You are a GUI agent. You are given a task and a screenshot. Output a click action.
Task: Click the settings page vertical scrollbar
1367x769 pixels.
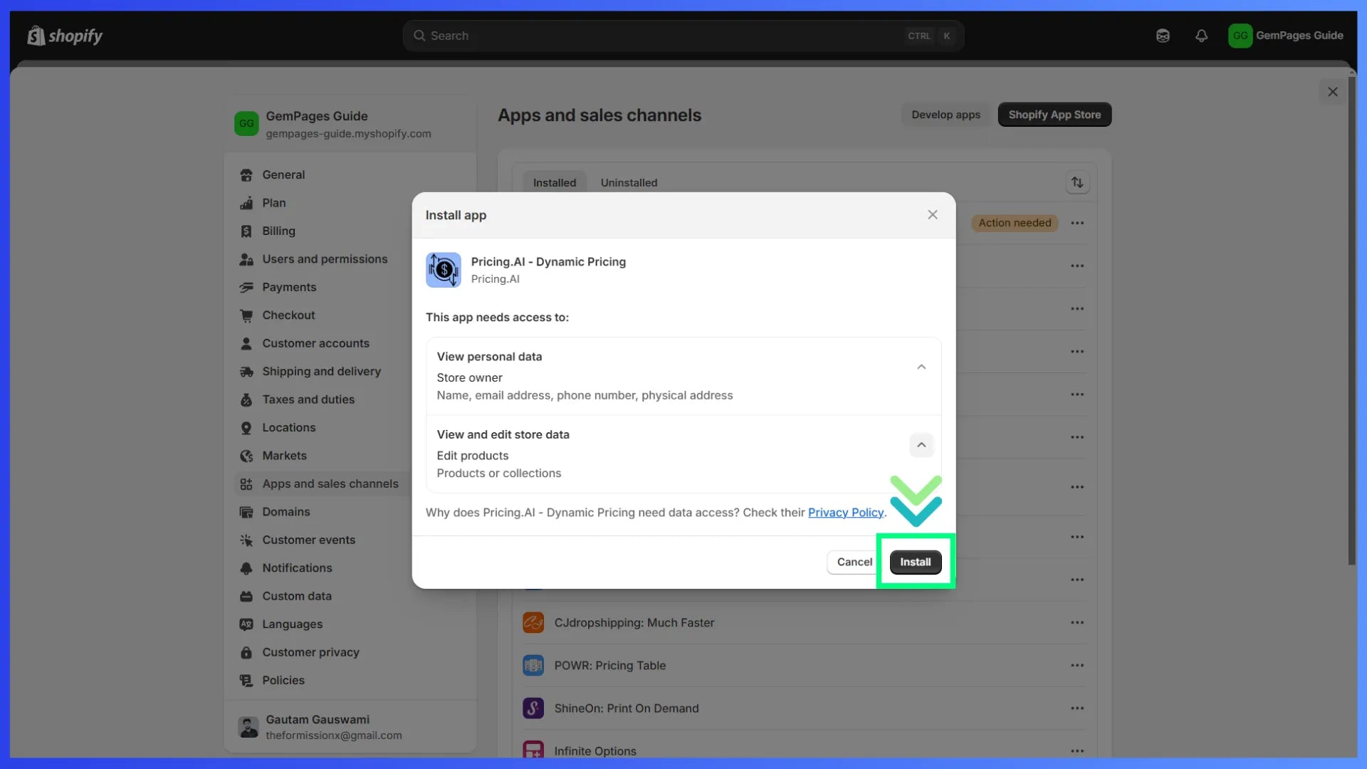point(1351,320)
